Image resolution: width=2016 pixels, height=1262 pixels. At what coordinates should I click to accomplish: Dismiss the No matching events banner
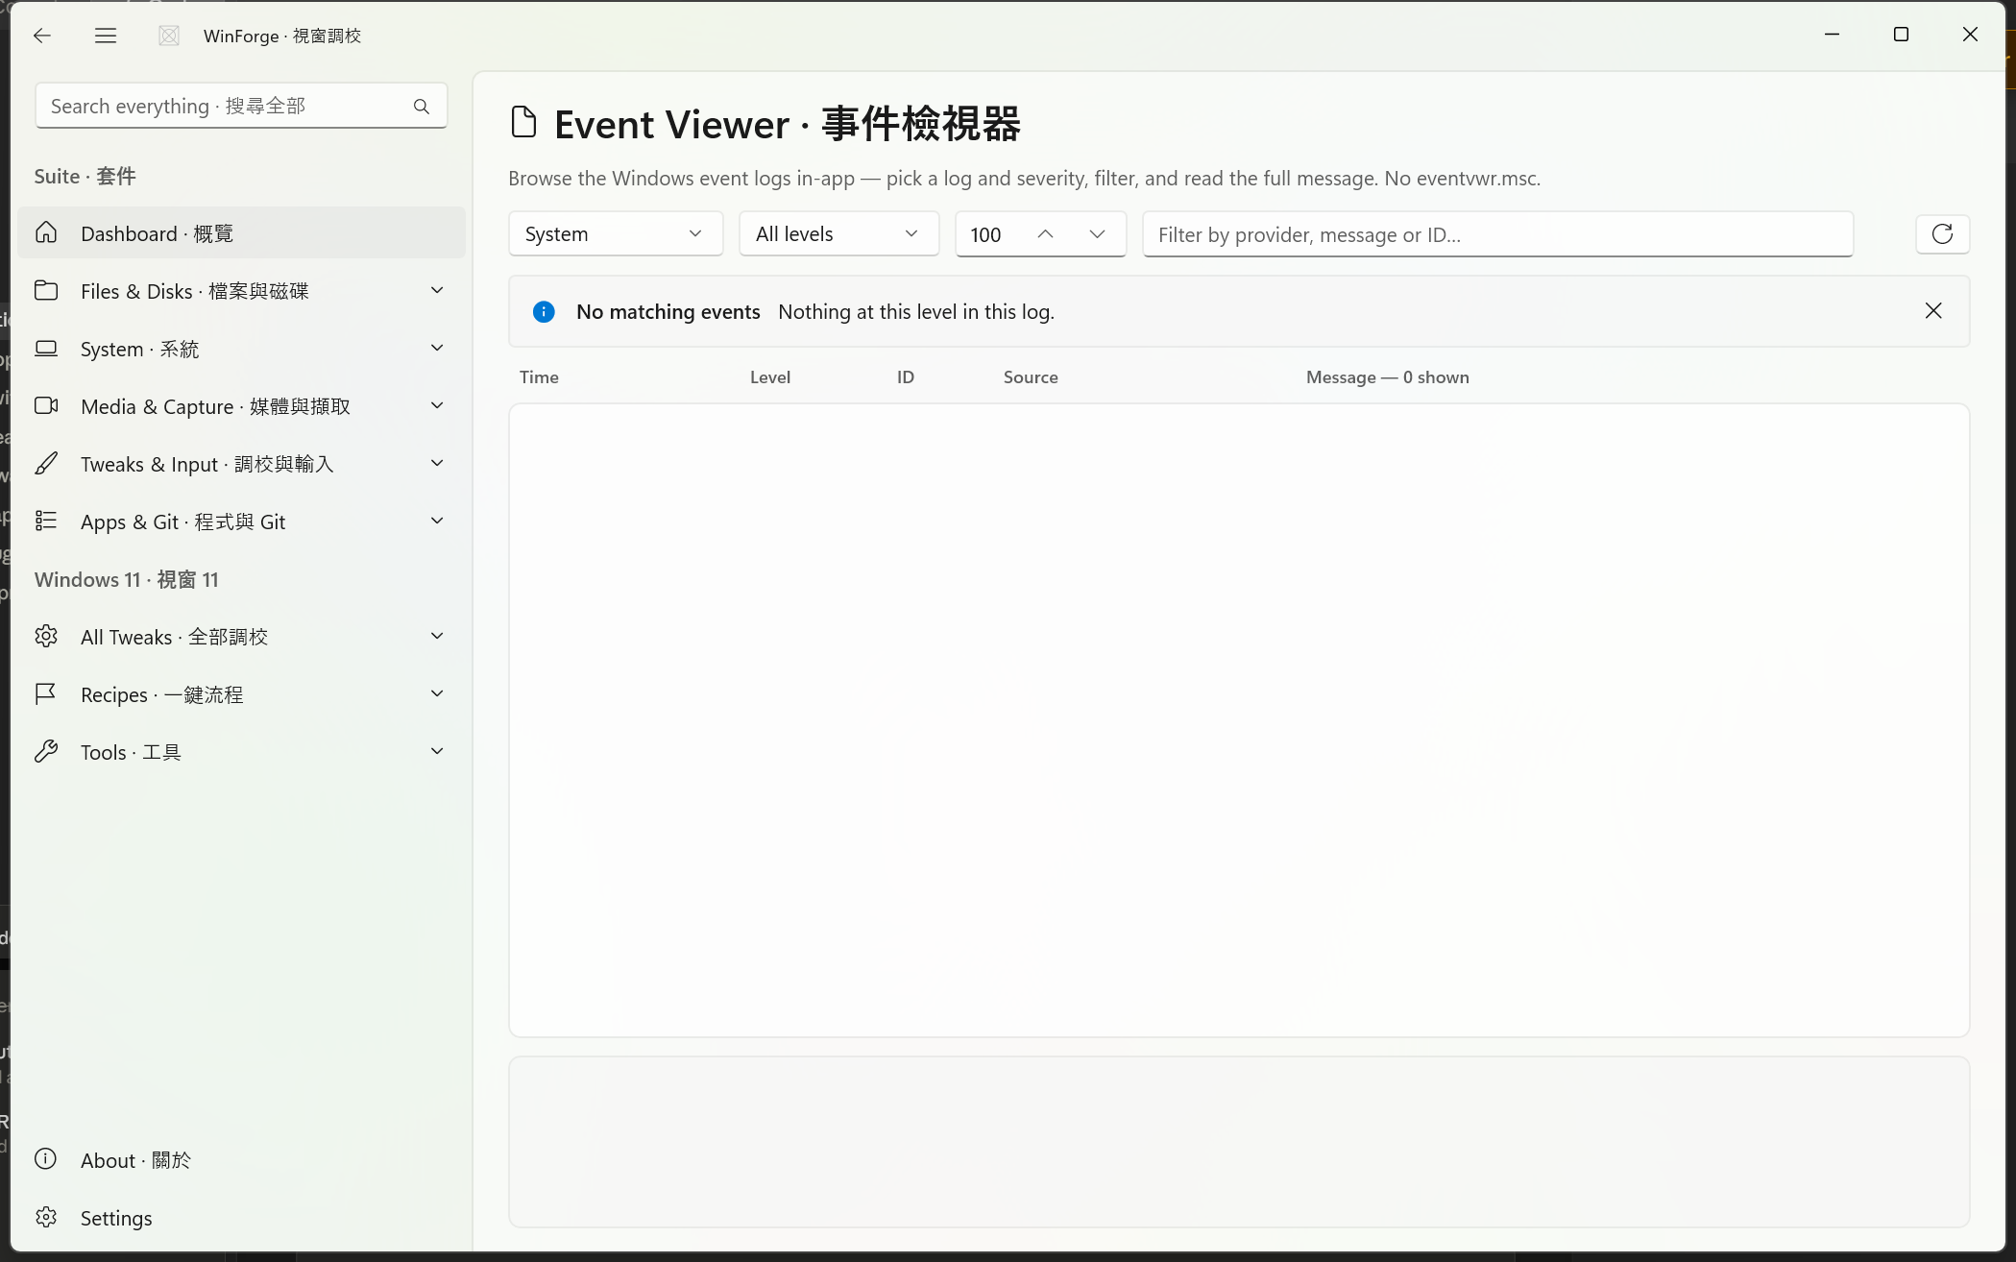point(1933,311)
